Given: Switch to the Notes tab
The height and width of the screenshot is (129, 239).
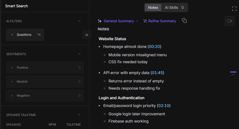Looking at the screenshot, I should pyautogui.click(x=153, y=8).
